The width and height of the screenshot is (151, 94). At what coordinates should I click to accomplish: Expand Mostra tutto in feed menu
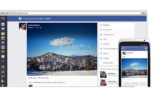(109, 63)
